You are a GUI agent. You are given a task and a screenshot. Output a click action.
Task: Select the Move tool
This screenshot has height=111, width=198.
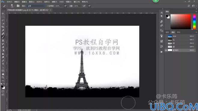click(3, 13)
